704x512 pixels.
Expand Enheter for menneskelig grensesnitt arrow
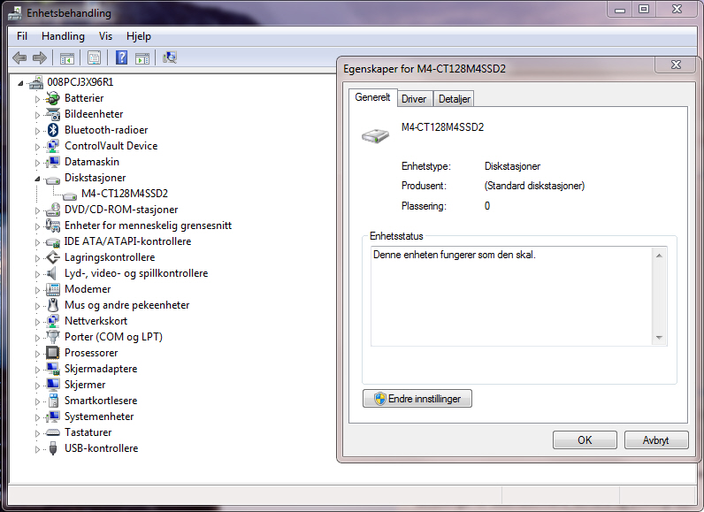pos(37,226)
